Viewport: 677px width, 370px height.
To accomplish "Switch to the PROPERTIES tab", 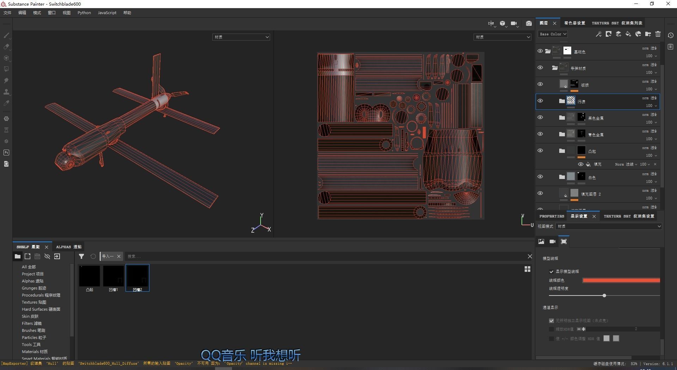I will [x=552, y=216].
